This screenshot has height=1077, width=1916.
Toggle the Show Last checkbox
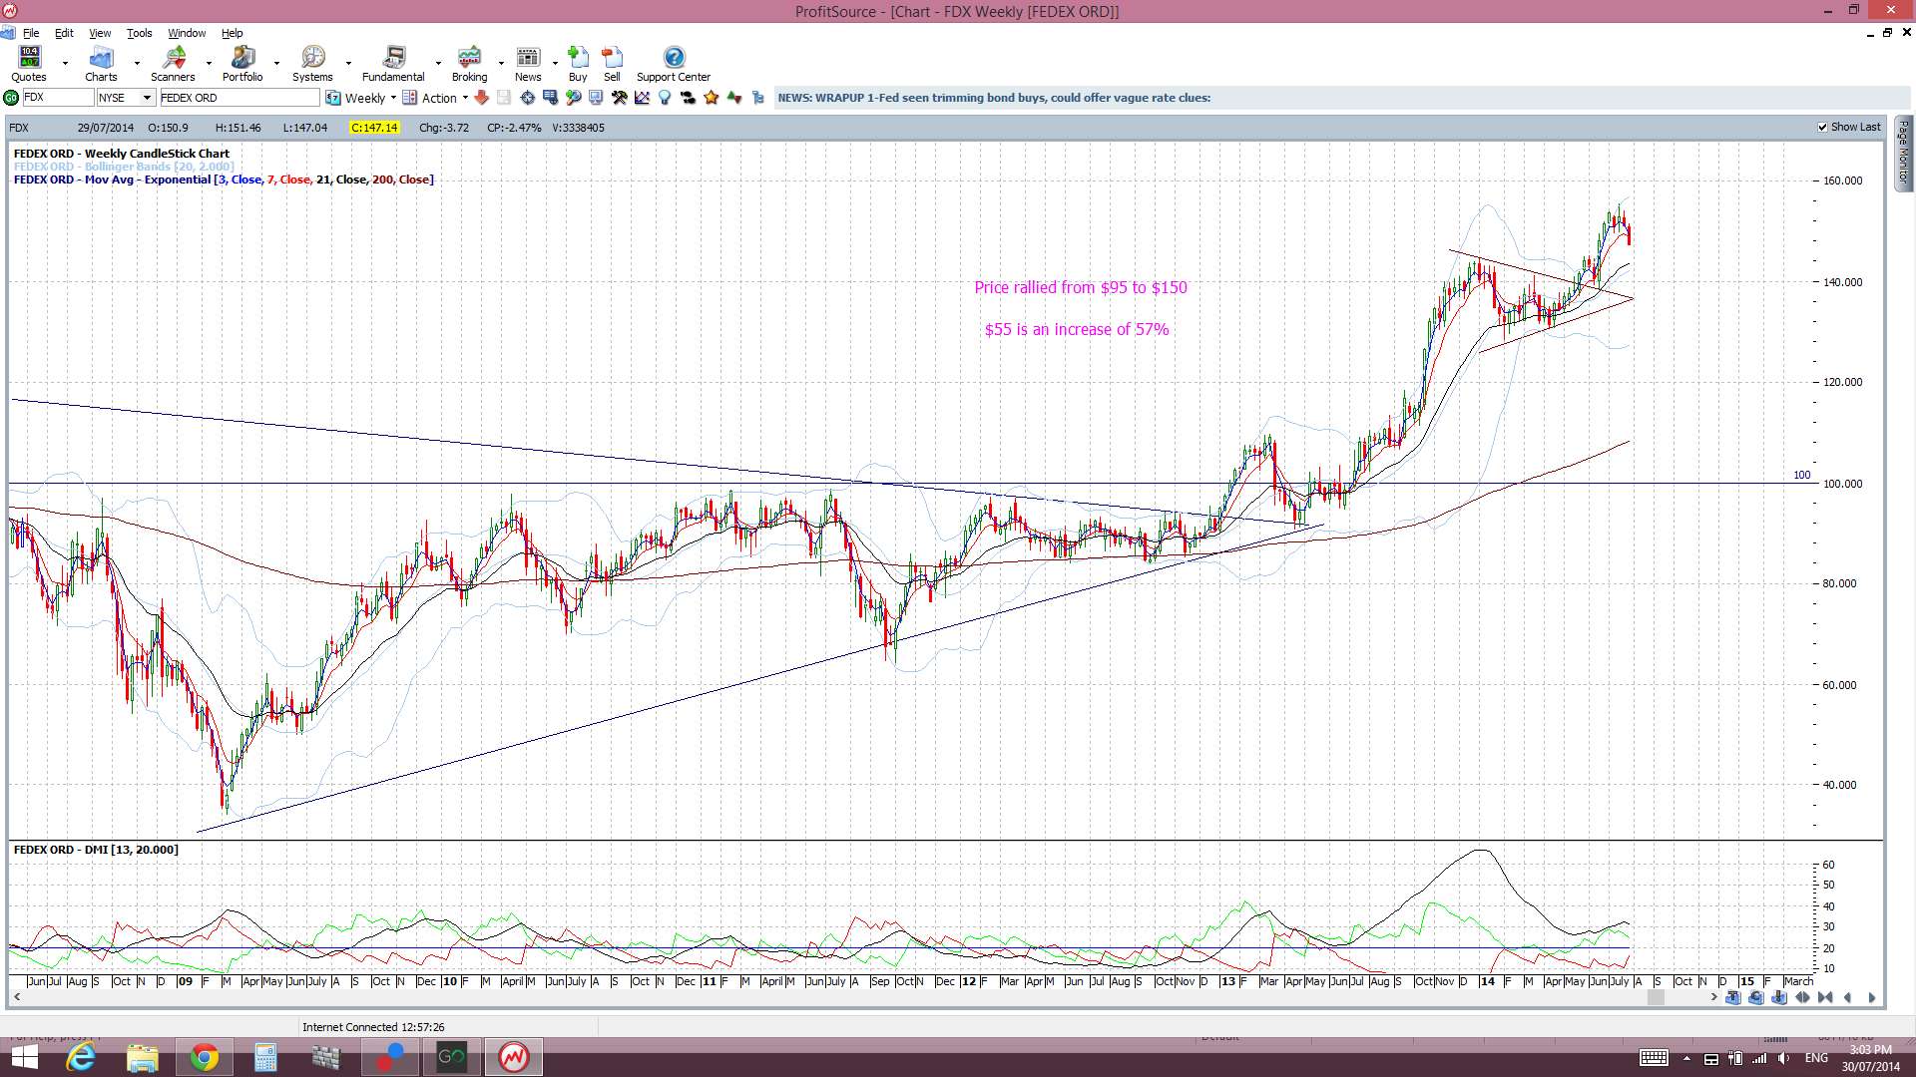coord(1822,128)
